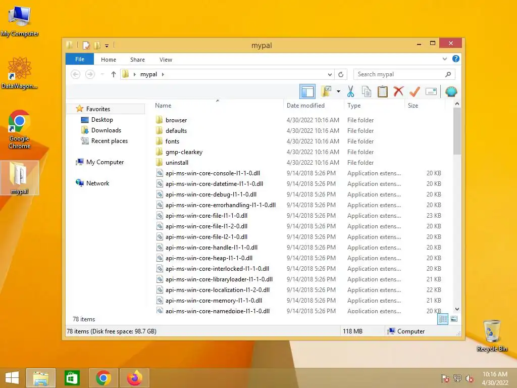Click the Cut scissors icon
The height and width of the screenshot is (388, 517).
pyautogui.click(x=350, y=91)
